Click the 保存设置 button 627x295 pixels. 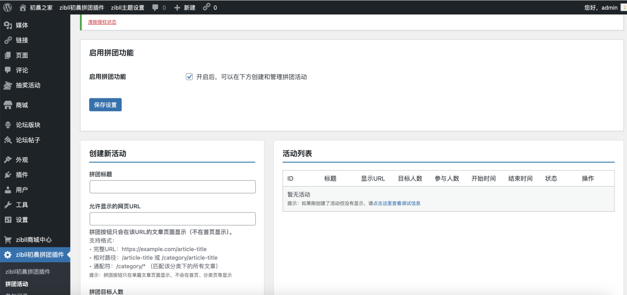coord(105,105)
